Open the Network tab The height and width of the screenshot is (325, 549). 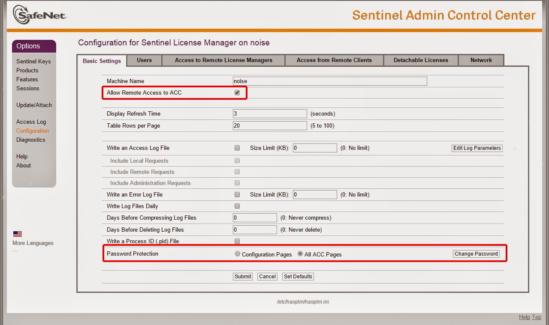pyautogui.click(x=481, y=60)
